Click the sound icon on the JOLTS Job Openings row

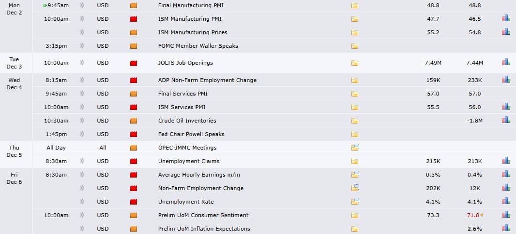point(82,63)
